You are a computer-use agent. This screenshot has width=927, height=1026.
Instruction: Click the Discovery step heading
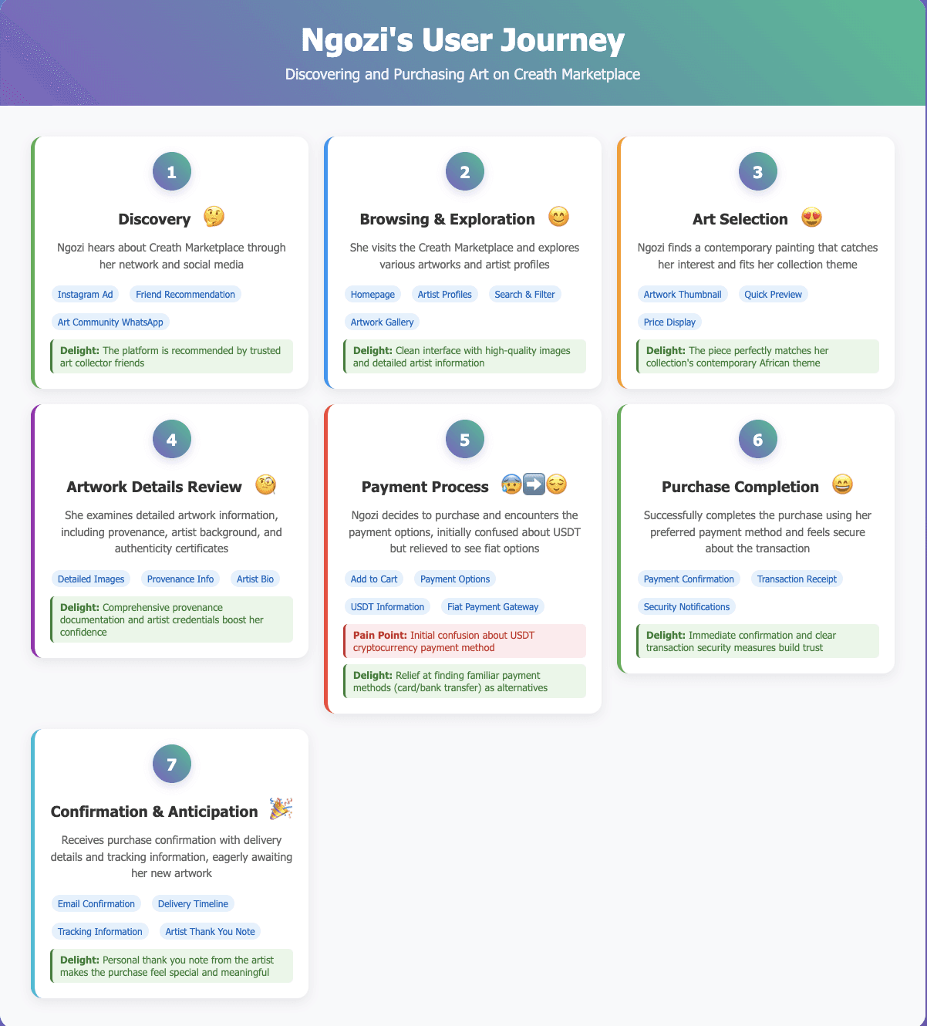pyautogui.click(x=154, y=219)
